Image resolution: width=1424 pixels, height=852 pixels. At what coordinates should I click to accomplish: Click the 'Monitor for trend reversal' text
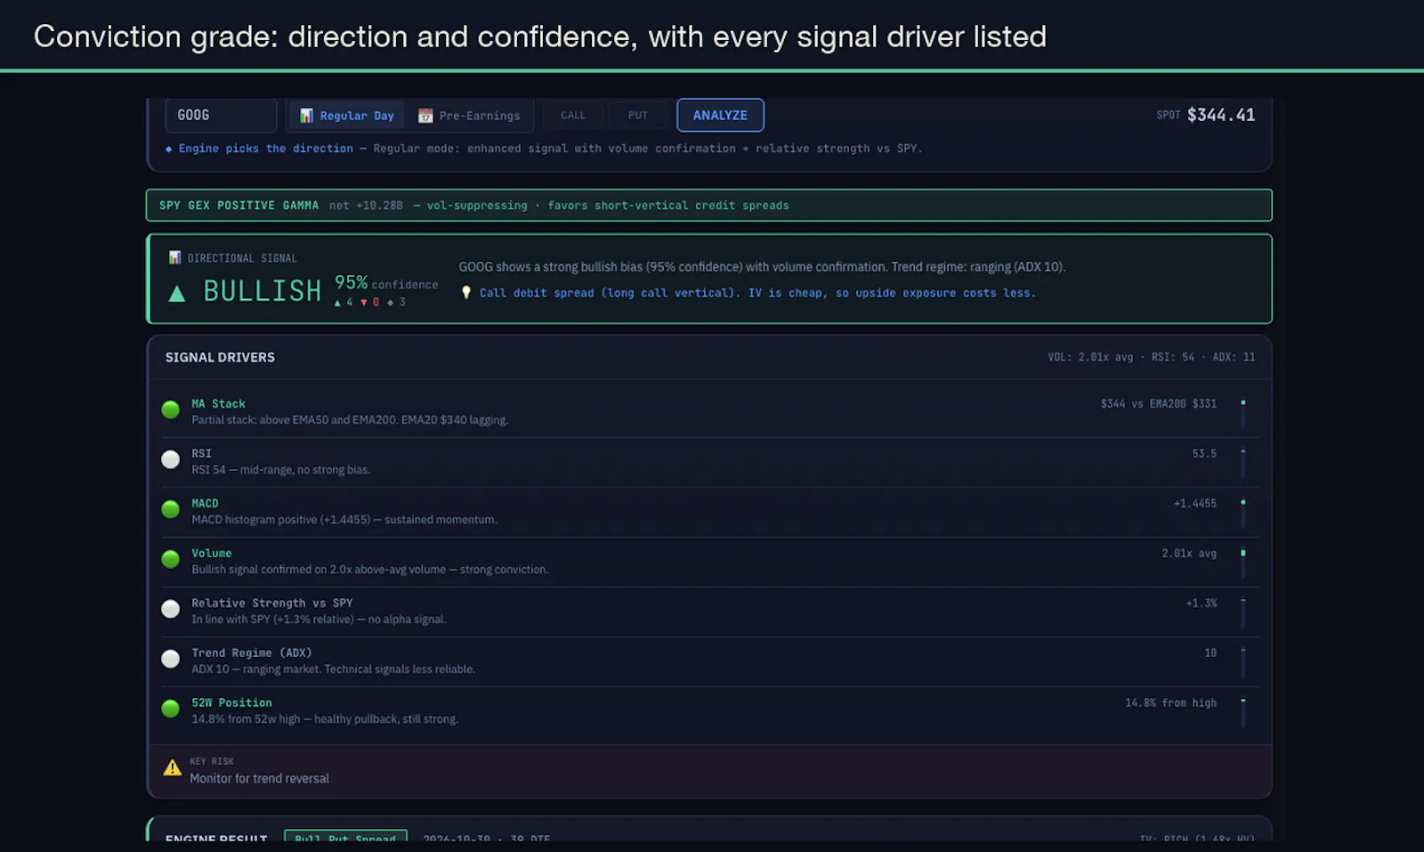pyautogui.click(x=259, y=778)
